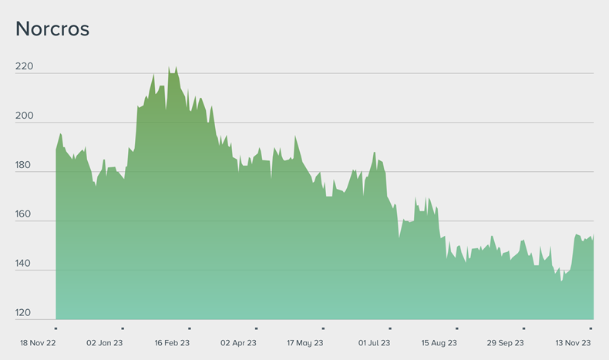Click the 140 y-axis label
Viewport: 609px width, 360px height.
coord(24,264)
